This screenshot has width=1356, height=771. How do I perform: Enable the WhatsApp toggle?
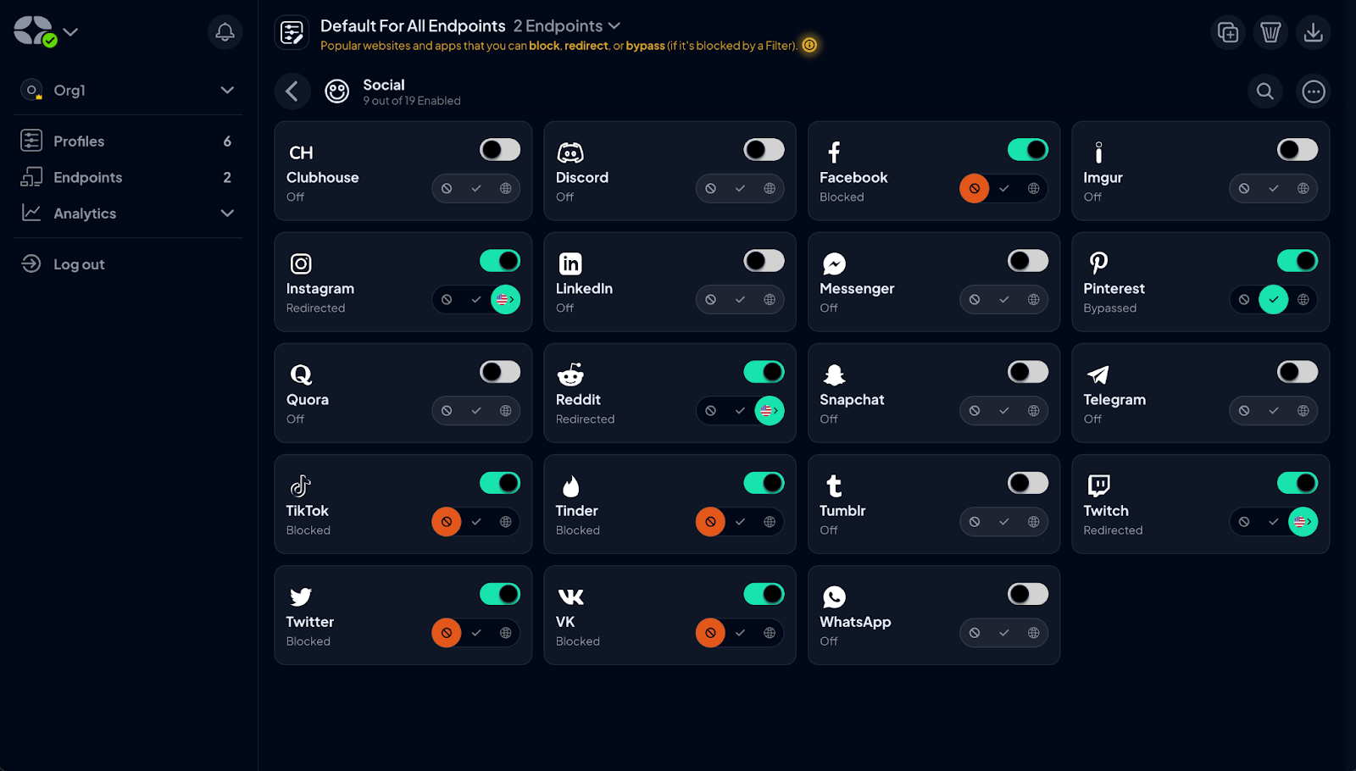(1028, 594)
